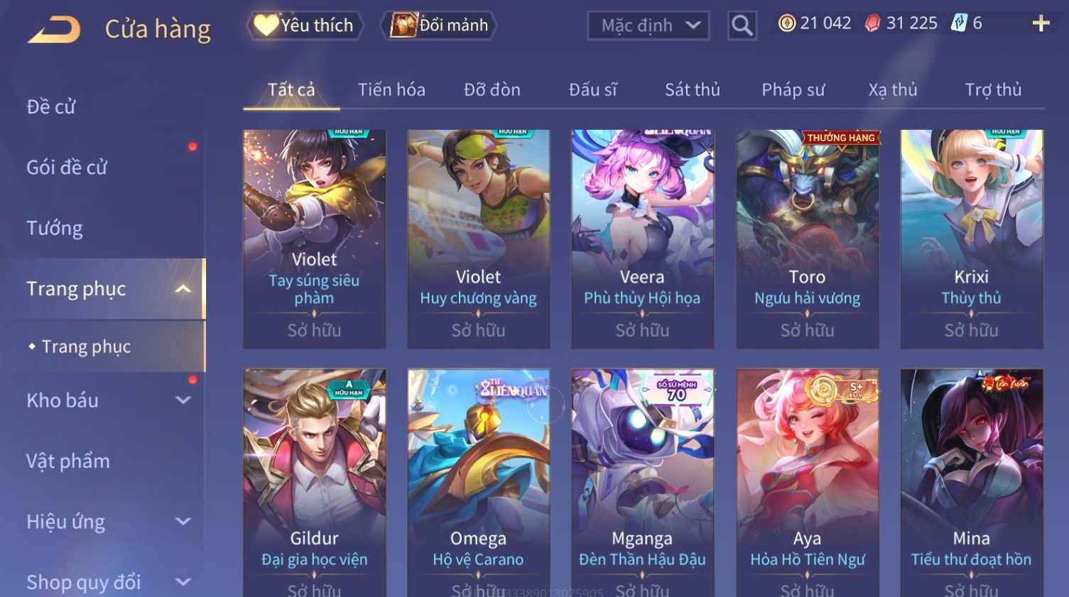Open the Tướng sidebar menu item
This screenshot has height=597, width=1069.
(x=55, y=229)
